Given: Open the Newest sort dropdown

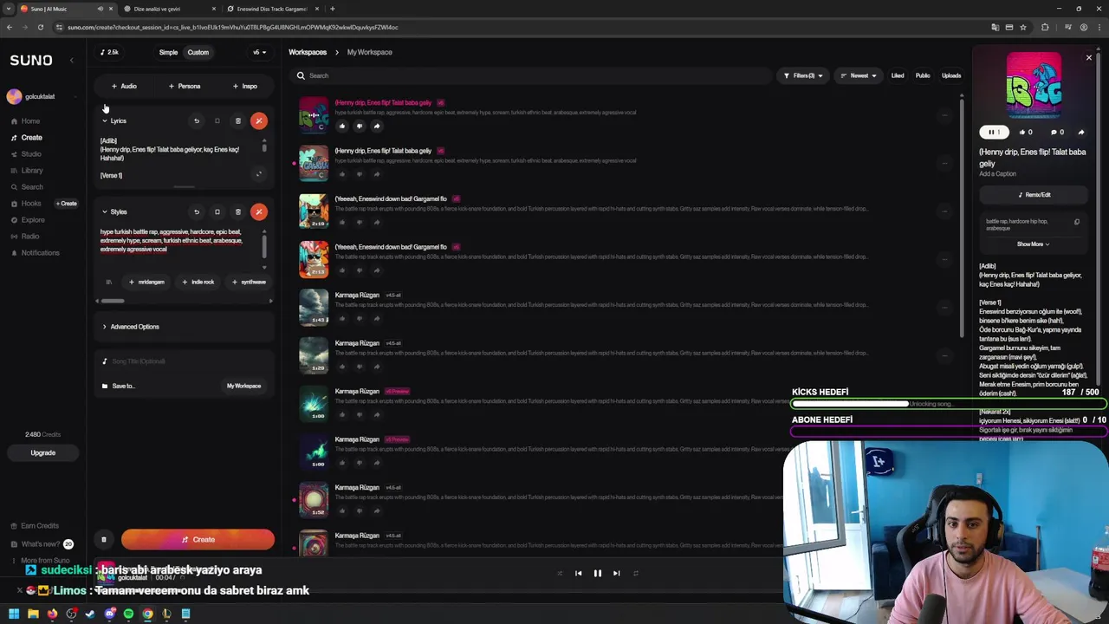Looking at the screenshot, I should point(859,75).
